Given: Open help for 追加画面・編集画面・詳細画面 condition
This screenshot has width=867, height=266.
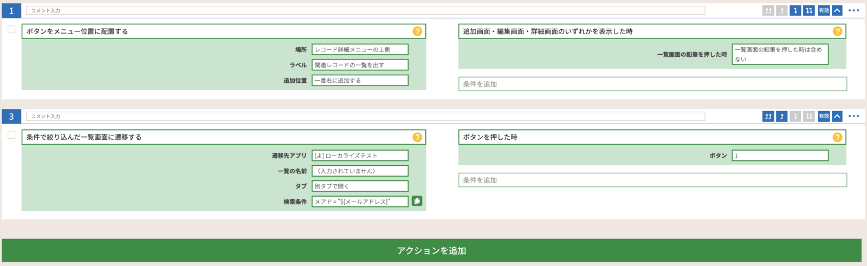Looking at the screenshot, I should click(837, 31).
